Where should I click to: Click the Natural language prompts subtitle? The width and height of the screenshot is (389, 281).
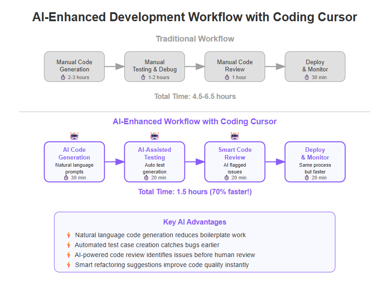pyautogui.click(x=74, y=169)
